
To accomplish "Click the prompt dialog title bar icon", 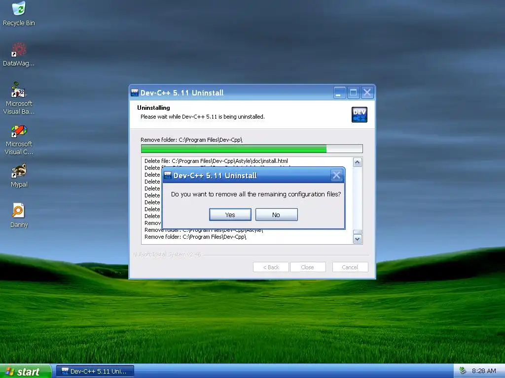I will [168, 175].
